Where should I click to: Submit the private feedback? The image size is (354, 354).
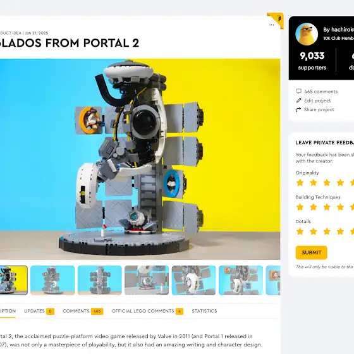(311, 252)
